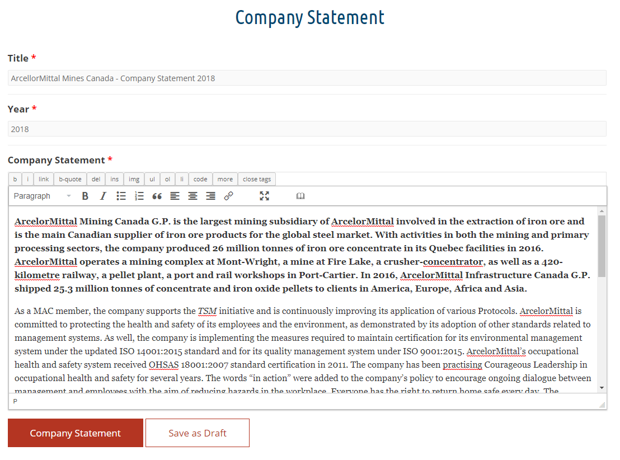Open the keyboard shortcuts book icon

coord(300,196)
